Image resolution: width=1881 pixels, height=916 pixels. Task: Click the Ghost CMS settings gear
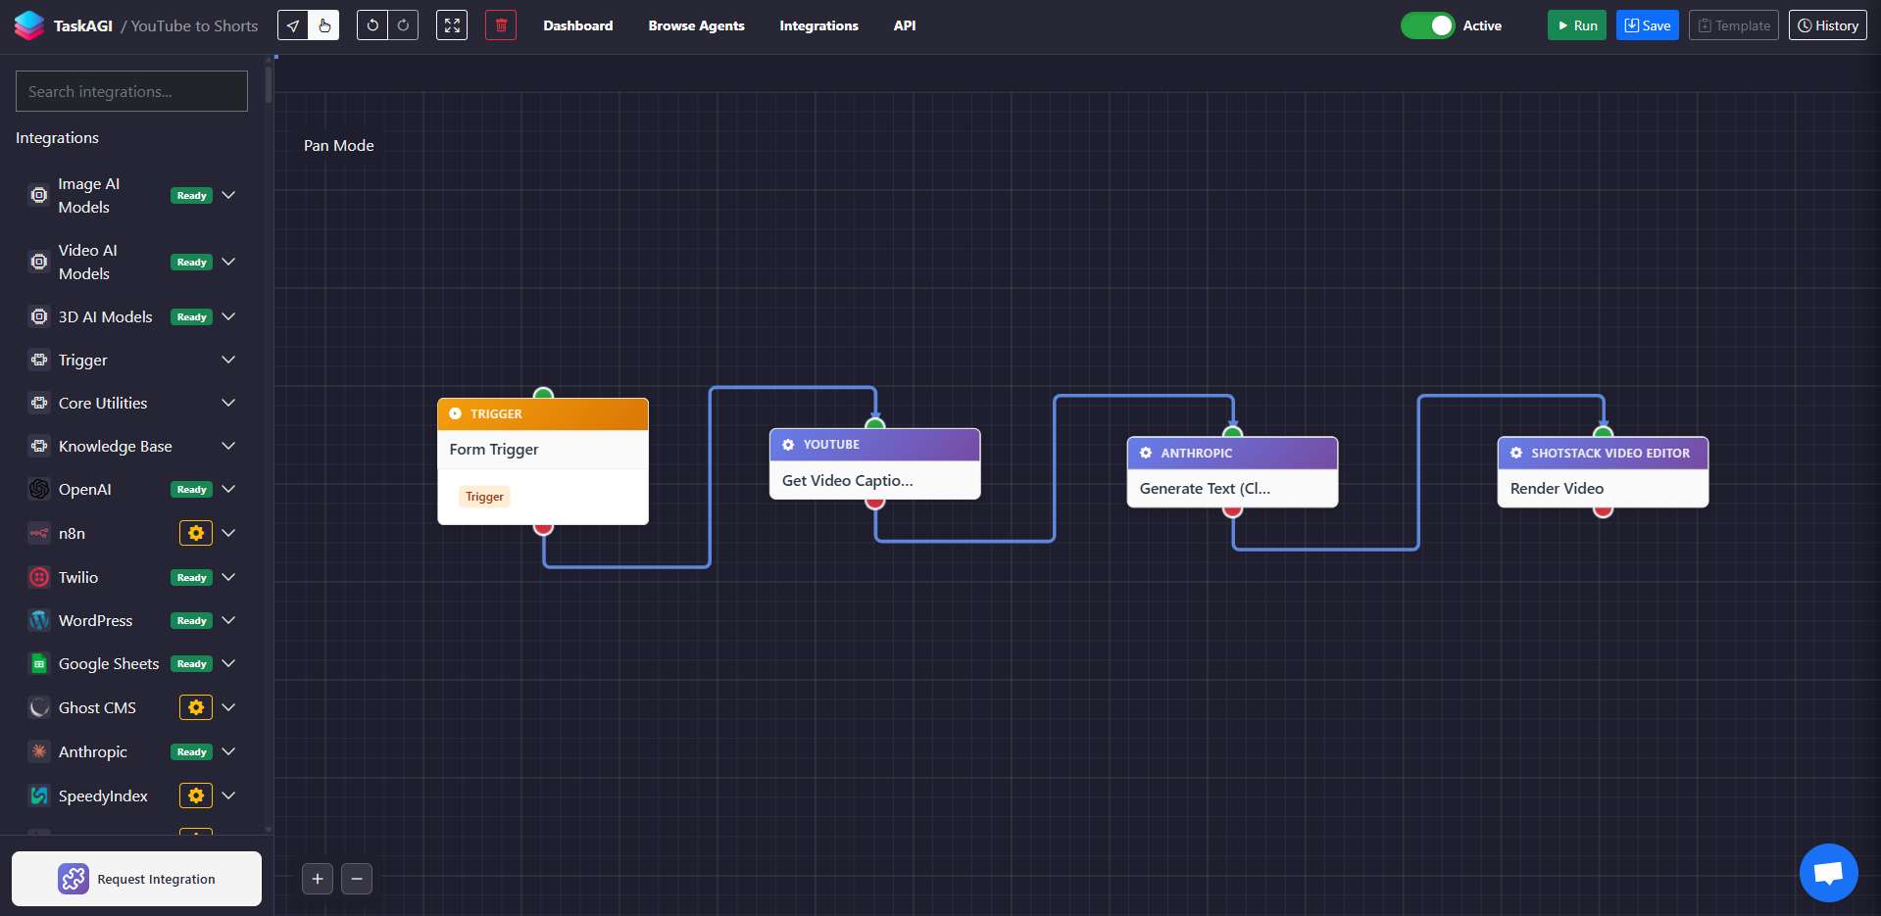[x=196, y=707]
